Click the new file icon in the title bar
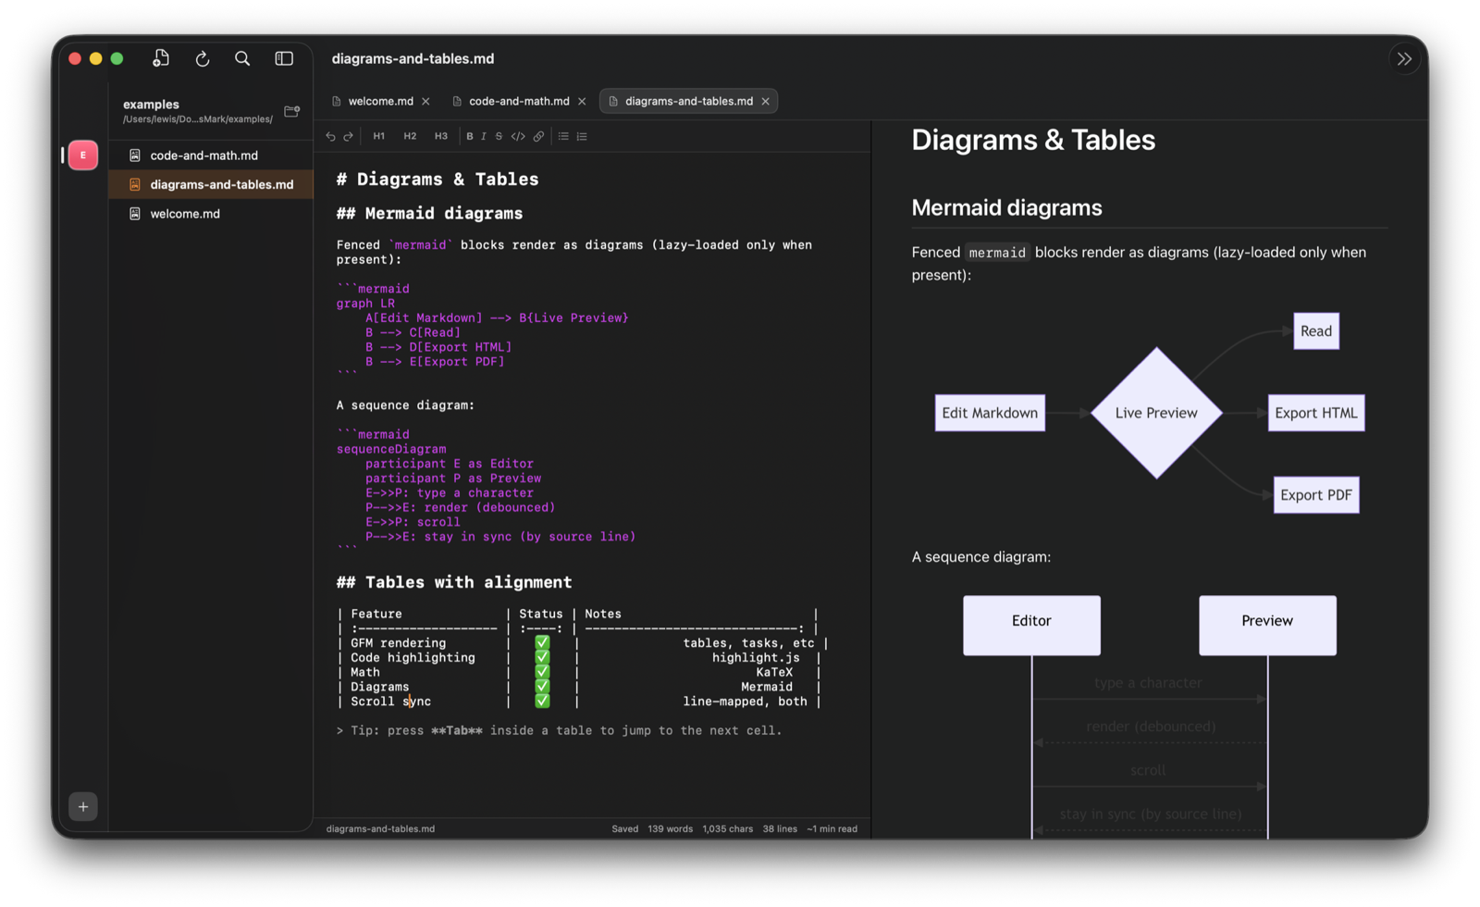Viewport: 1480px width, 907px height. (x=161, y=58)
